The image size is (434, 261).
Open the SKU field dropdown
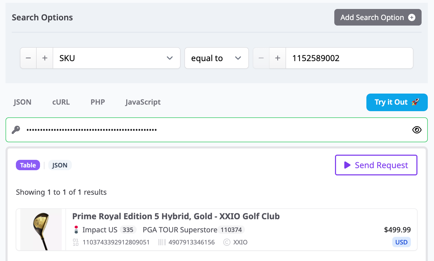117,58
